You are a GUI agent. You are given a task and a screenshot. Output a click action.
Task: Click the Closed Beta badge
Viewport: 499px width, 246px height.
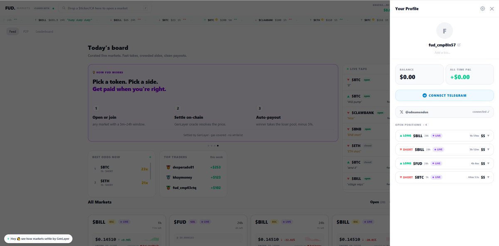(44, 8)
